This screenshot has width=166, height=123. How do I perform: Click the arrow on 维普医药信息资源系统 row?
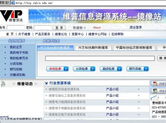click(x=138, y=89)
